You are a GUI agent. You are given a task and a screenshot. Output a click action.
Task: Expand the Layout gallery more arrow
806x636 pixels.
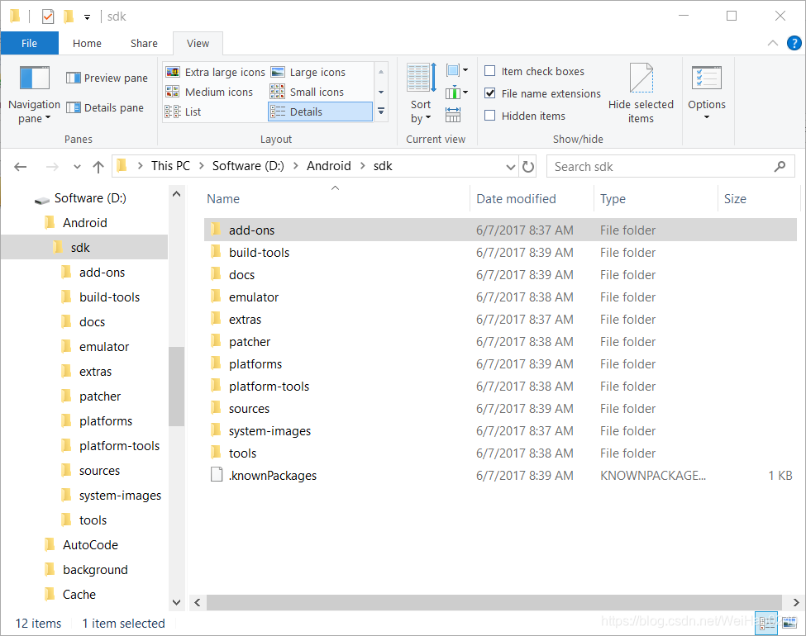(381, 111)
